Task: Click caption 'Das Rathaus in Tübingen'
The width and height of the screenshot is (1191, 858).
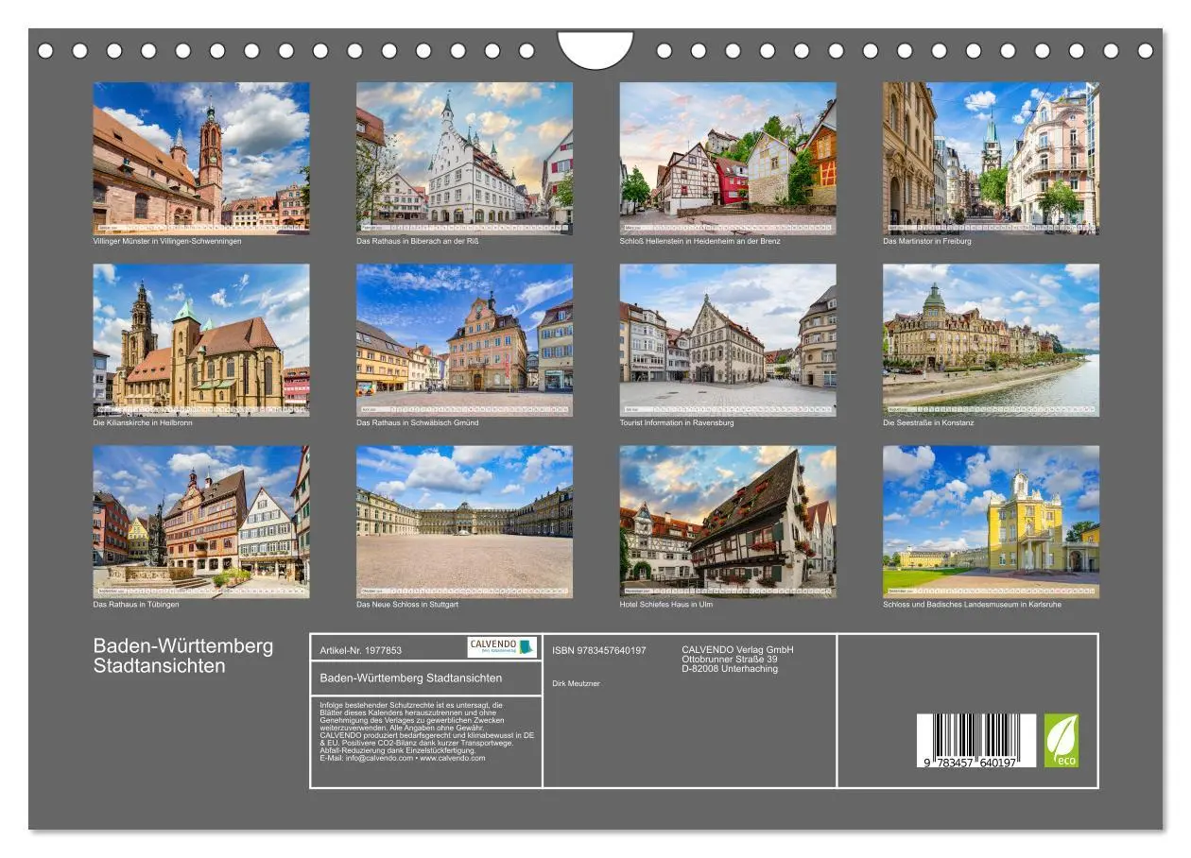Action: (x=135, y=604)
